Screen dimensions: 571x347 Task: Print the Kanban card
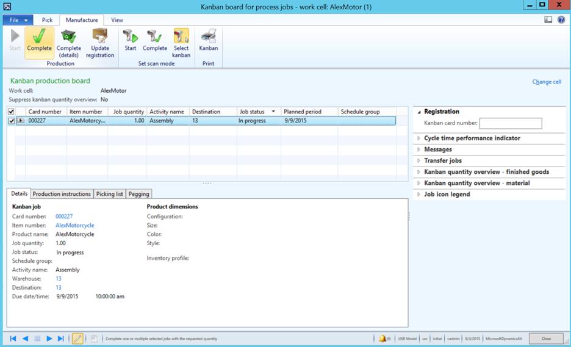(x=208, y=40)
